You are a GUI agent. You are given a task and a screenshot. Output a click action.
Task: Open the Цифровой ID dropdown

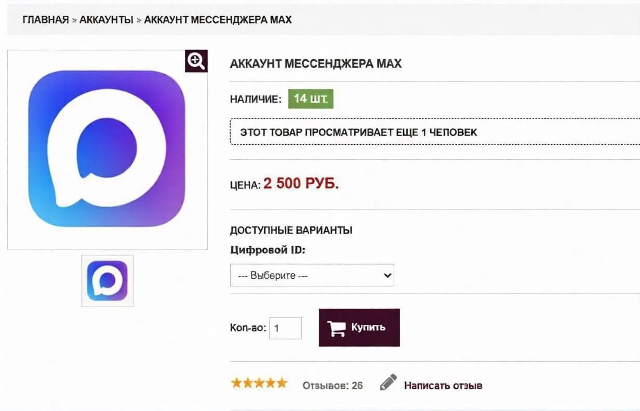[312, 276]
